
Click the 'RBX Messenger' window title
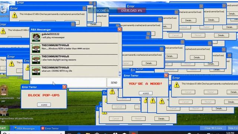[x=41, y=30]
